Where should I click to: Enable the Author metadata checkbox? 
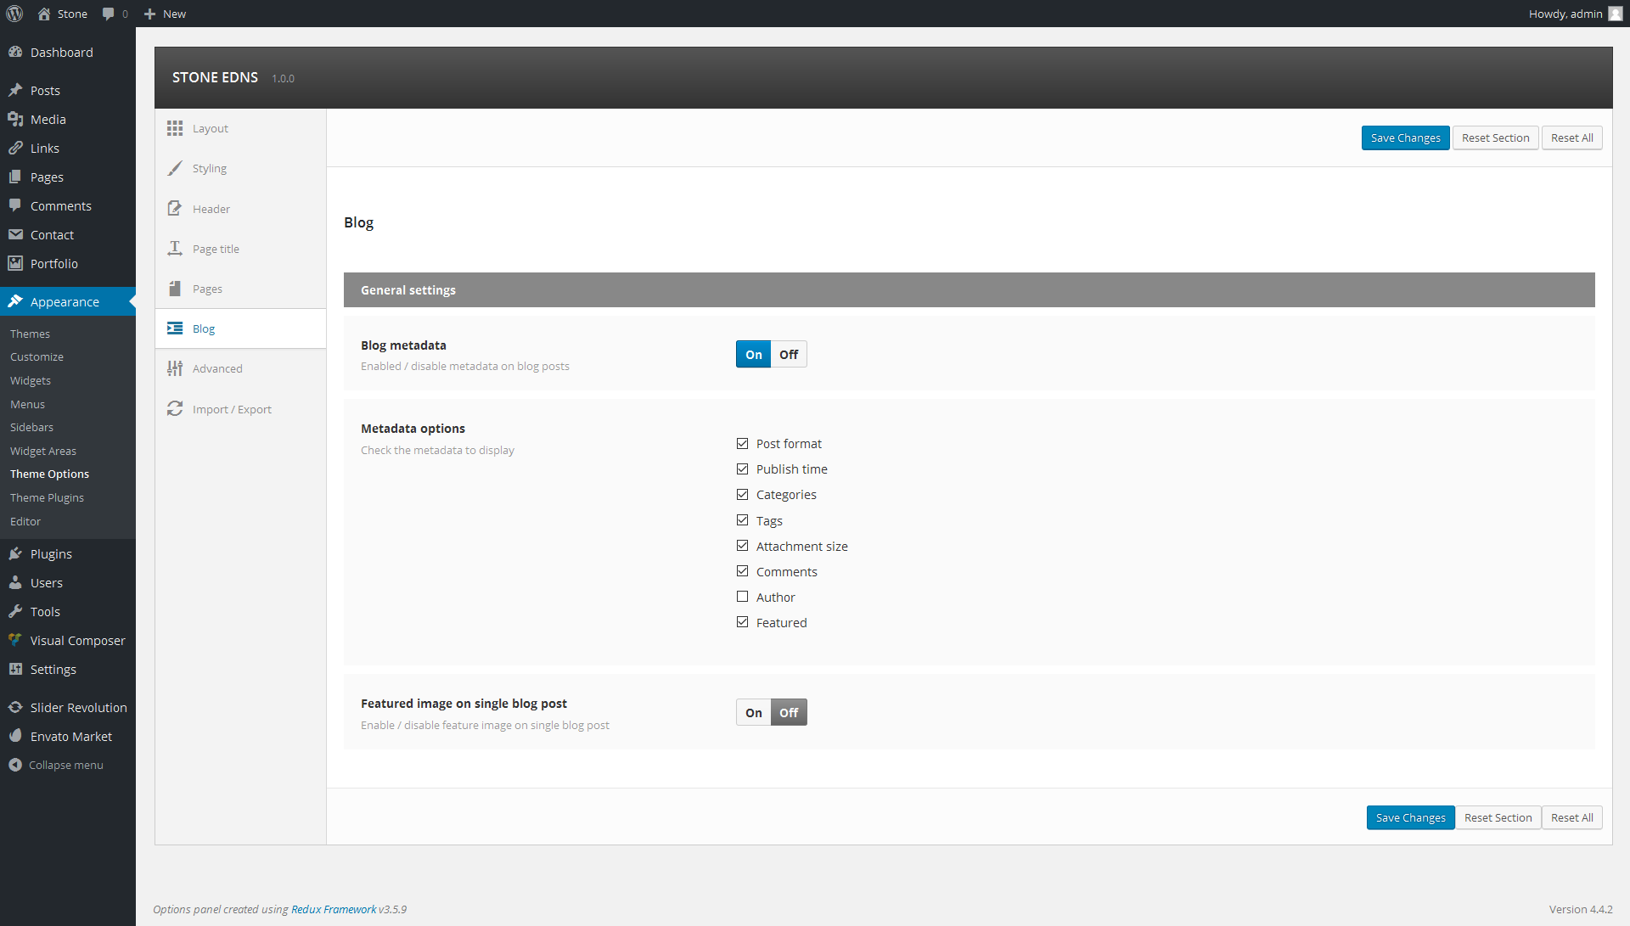[x=743, y=597]
